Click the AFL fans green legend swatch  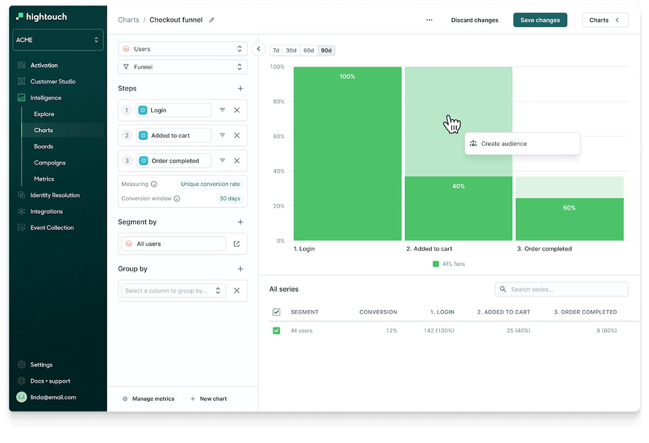coord(435,264)
